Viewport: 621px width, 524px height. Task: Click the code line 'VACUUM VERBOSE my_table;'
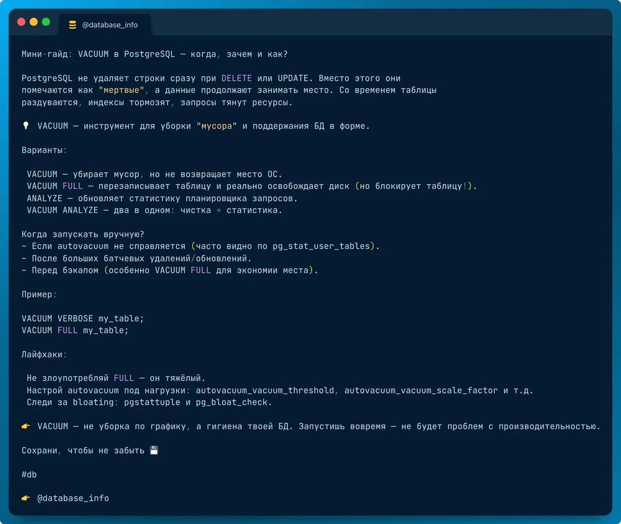click(83, 318)
